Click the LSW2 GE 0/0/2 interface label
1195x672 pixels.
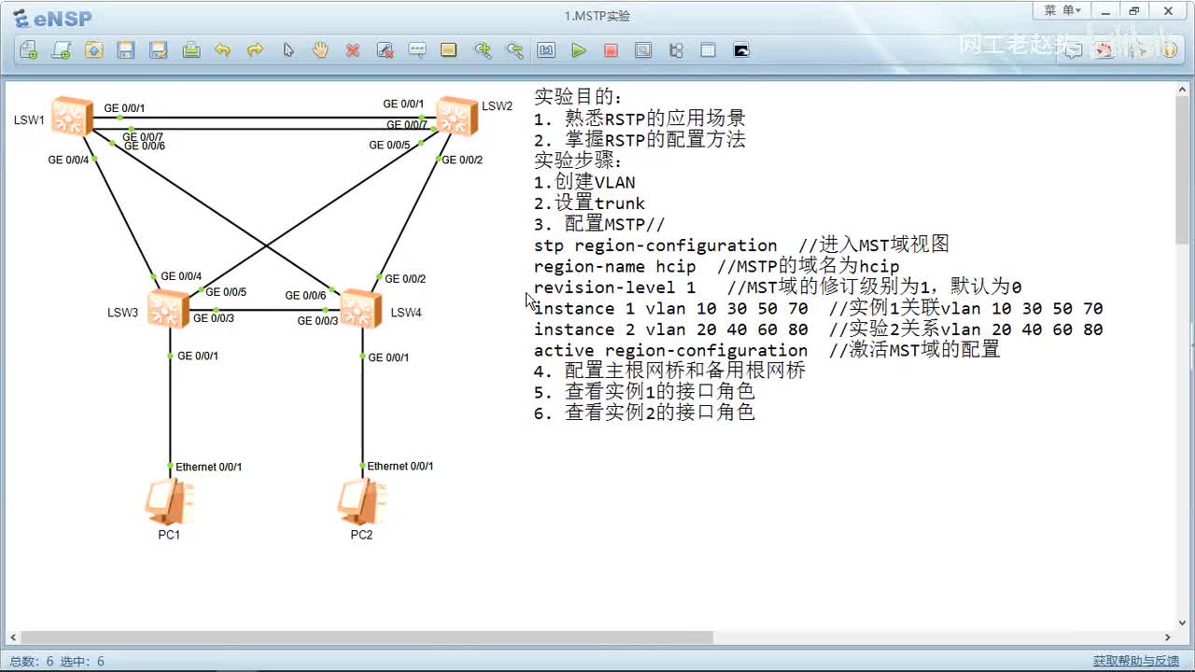[x=462, y=160]
